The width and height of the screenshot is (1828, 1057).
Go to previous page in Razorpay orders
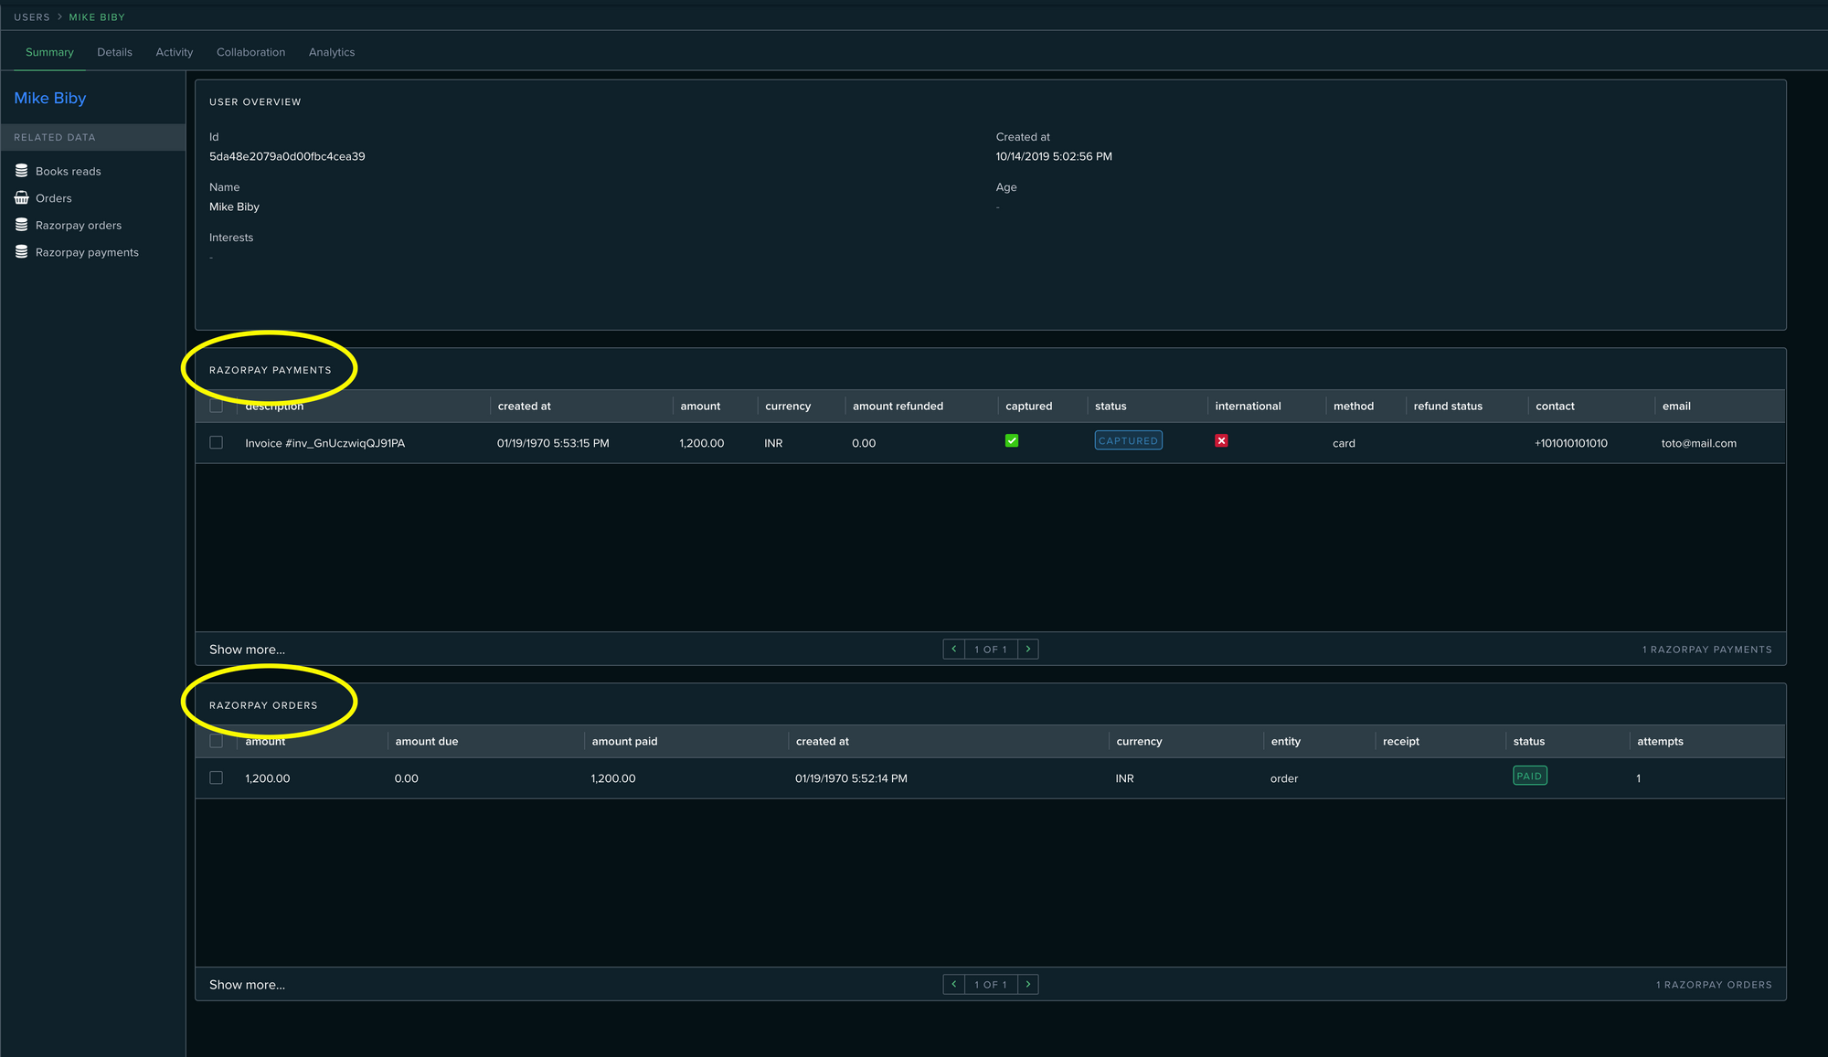953,984
